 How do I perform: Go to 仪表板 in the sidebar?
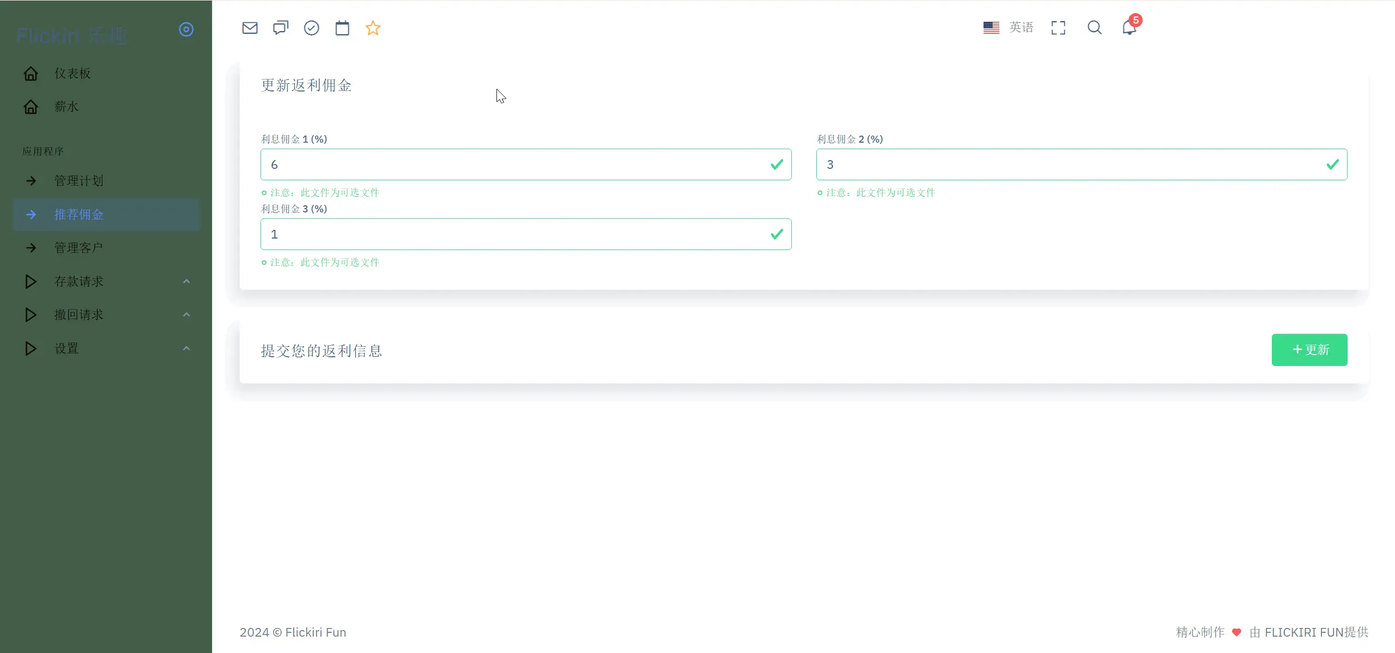[x=72, y=74]
